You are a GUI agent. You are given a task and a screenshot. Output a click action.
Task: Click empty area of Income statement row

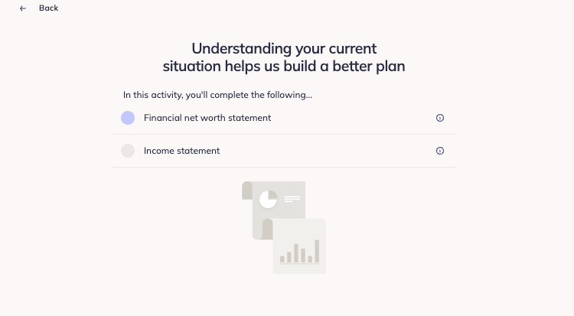click(326, 151)
